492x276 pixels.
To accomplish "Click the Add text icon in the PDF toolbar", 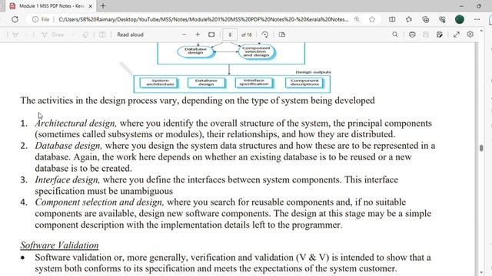I will click(102, 34).
